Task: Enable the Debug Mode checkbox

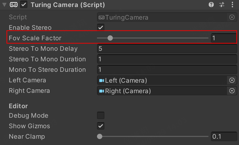Action: [x=101, y=115]
